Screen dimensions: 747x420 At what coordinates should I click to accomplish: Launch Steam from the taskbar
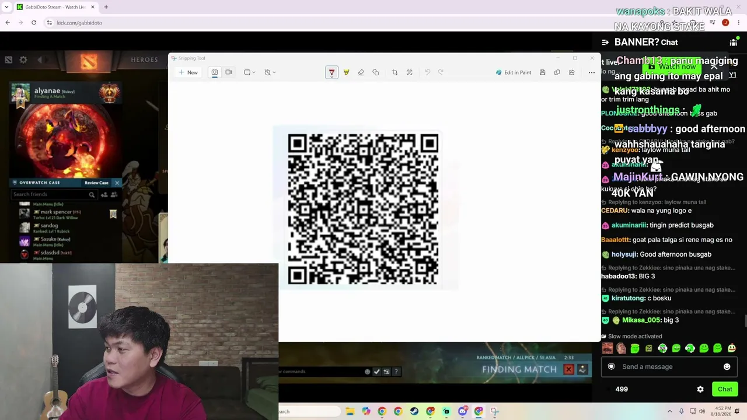click(x=414, y=411)
